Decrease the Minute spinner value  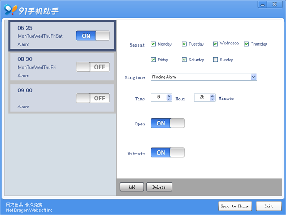212,99
